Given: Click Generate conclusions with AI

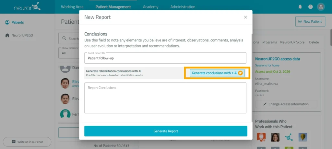Looking at the screenshot, I should click(217, 73).
